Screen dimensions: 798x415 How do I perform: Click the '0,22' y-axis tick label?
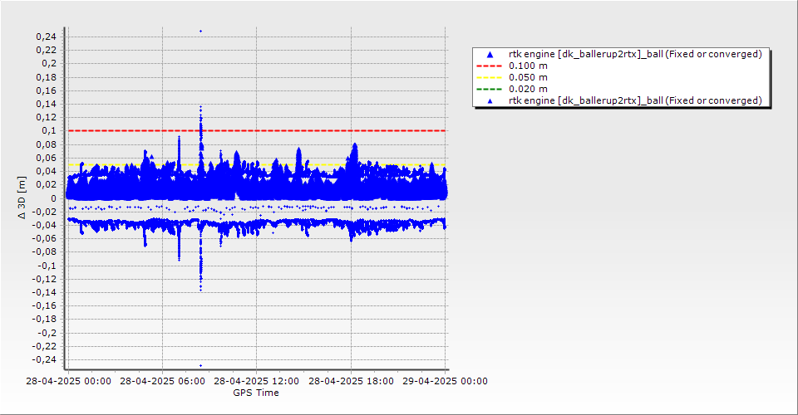pyautogui.click(x=46, y=50)
